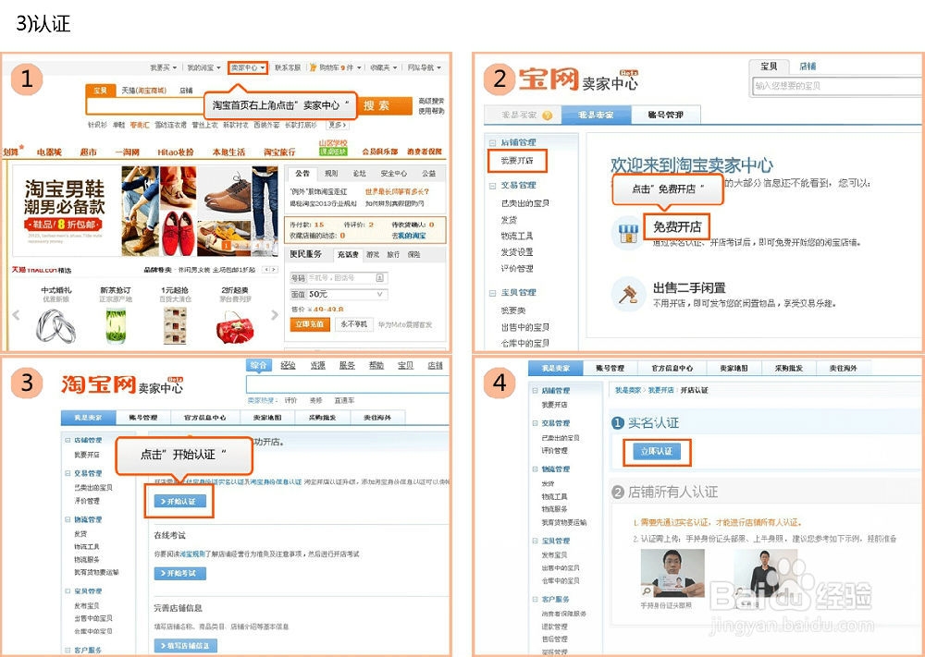This screenshot has width=925, height=657.
Task: Click the contact-book icon in the 号码 field
Action: [380, 277]
